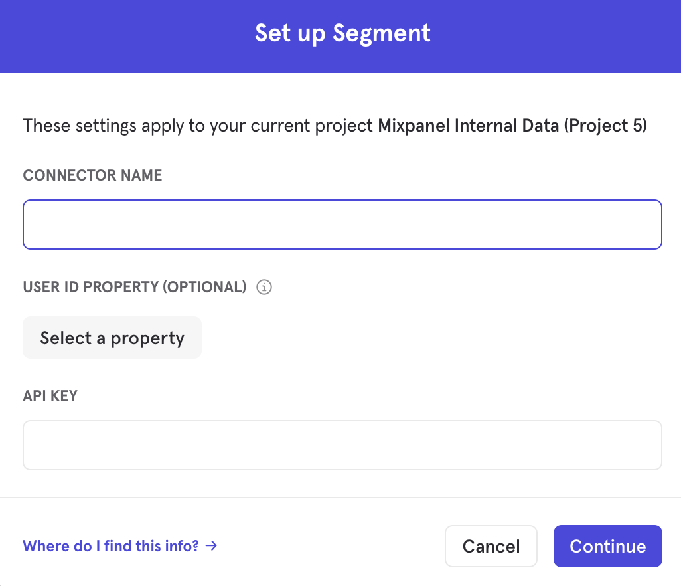The image size is (681, 586).
Task: Click the API KEY field label
Action: 50,396
